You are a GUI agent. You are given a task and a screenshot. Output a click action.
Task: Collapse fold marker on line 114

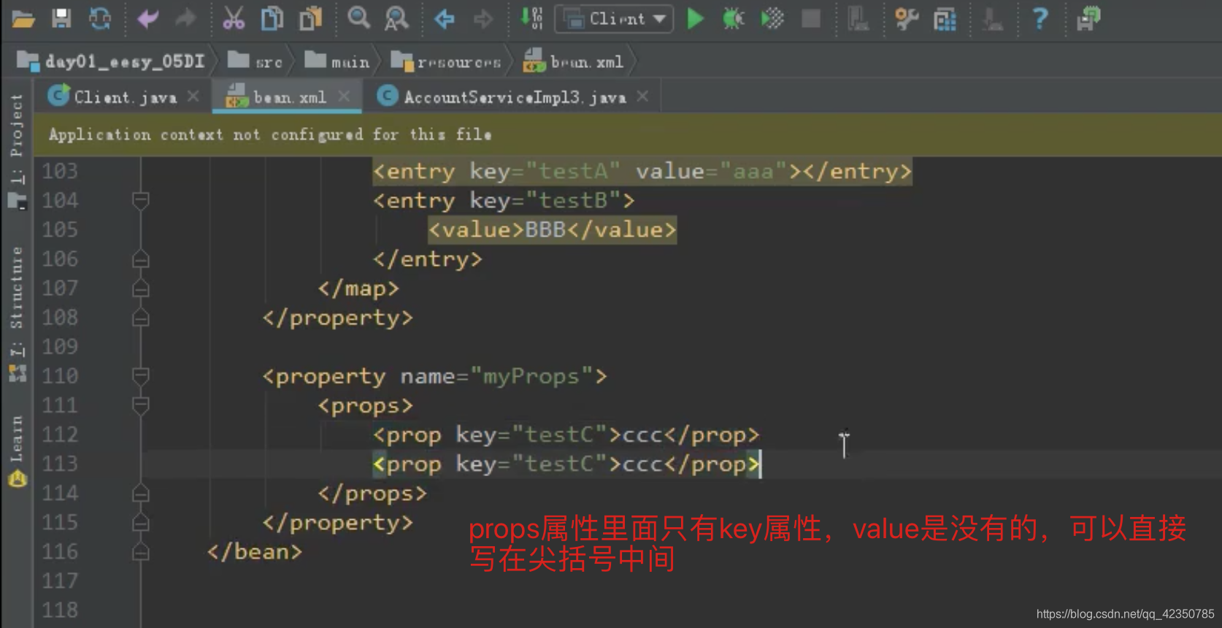point(141,494)
